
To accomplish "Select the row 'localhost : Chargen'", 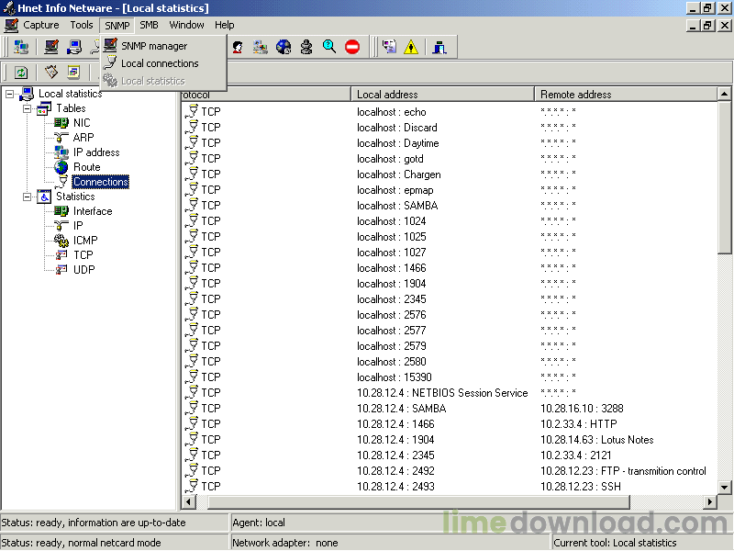I will [x=450, y=174].
